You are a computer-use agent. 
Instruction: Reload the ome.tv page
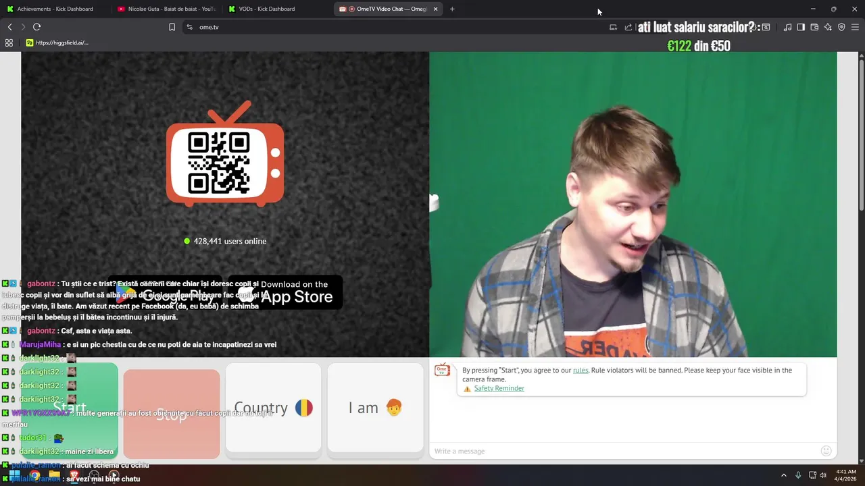pyautogui.click(x=36, y=27)
